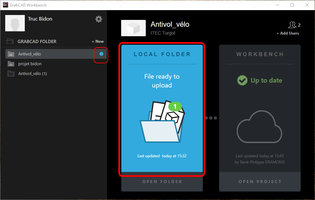315x200 pixels.
Task: Click the Antivol_vélo project cube thumbnail
Action: 133,28
